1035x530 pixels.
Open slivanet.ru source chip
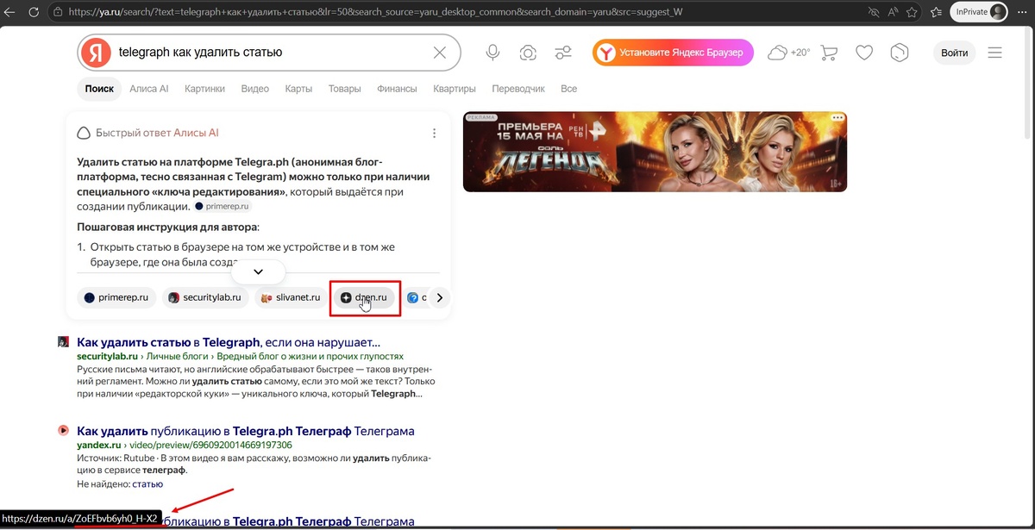pyautogui.click(x=292, y=297)
